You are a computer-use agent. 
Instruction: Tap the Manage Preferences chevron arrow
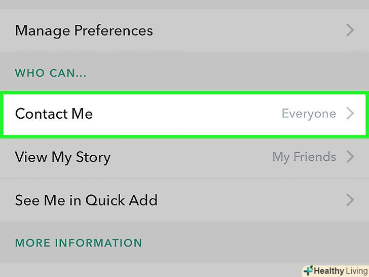(350, 30)
